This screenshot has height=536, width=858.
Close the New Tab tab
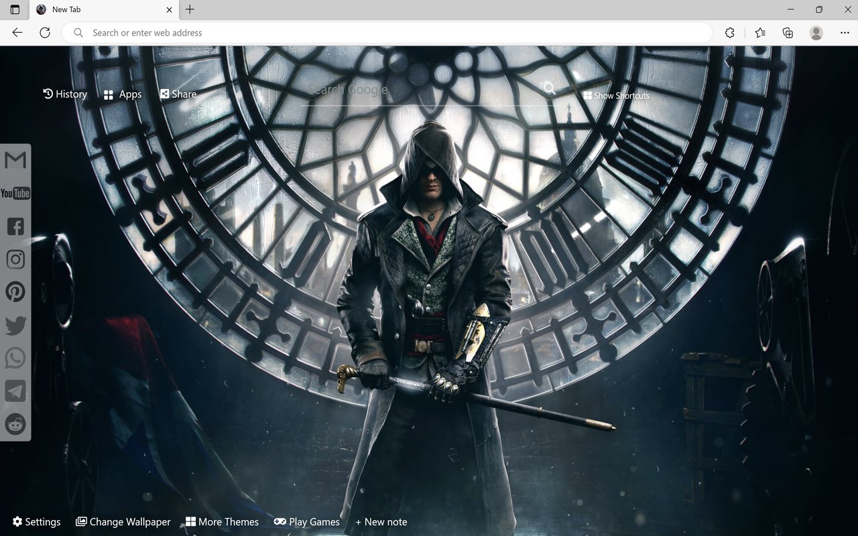[169, 9]
